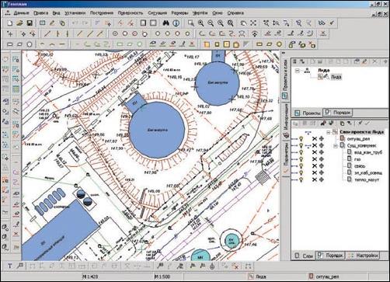Image resolution: width=390 pixels, height=282 pixels.
Task: Click the checkmark icon ending the first toolbar
Action: (332, 23)
